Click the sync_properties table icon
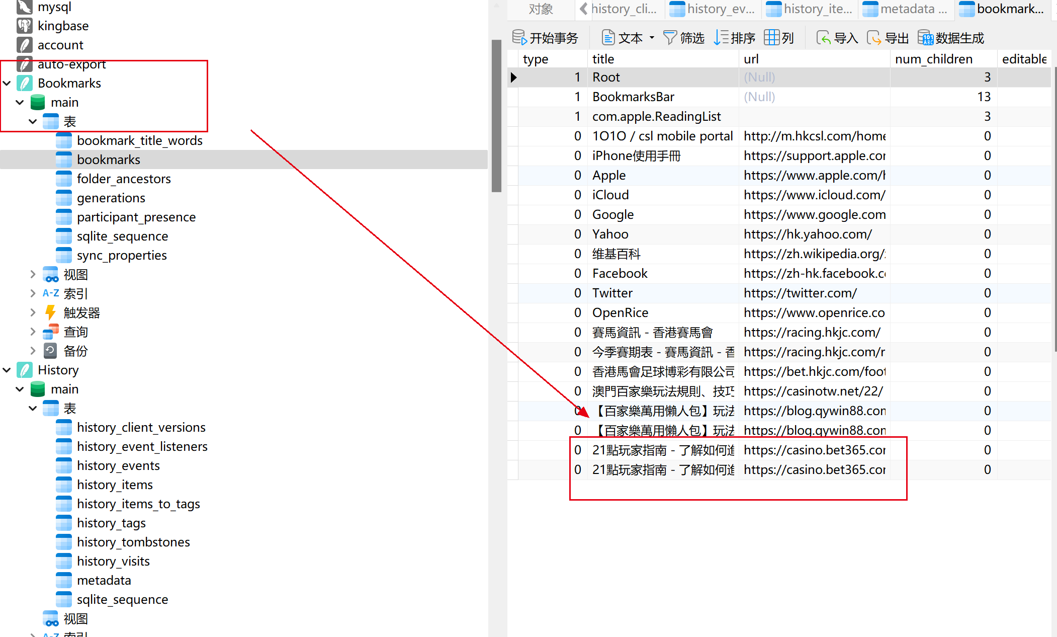This screenshot has width=1057, height=637. tap(64, 255)
